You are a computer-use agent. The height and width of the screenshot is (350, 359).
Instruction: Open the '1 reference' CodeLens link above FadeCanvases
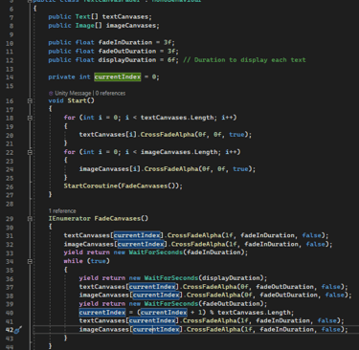[x=62, y=211]
